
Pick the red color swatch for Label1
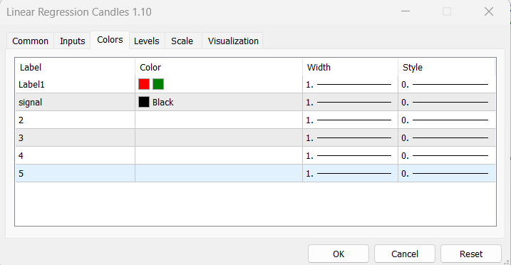tap(144, 84)
